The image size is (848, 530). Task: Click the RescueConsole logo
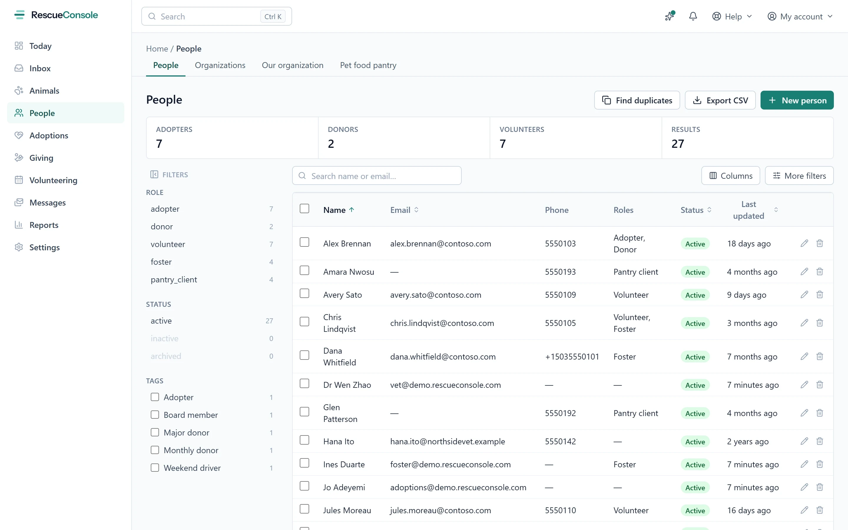56,15
